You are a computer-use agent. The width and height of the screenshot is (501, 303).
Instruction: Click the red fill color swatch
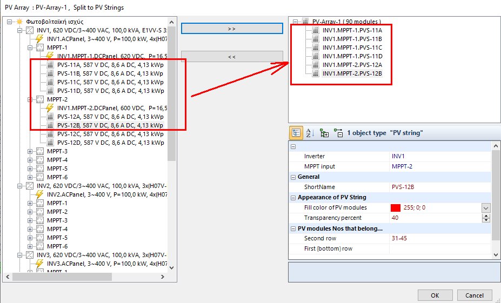pyautogui.click(x=396, y=208)
